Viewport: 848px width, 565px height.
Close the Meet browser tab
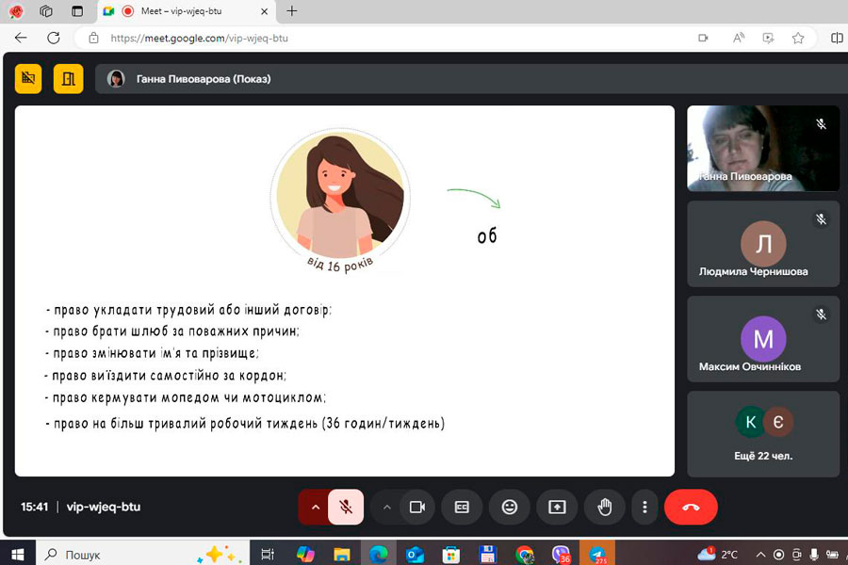[x=265, y=11]
